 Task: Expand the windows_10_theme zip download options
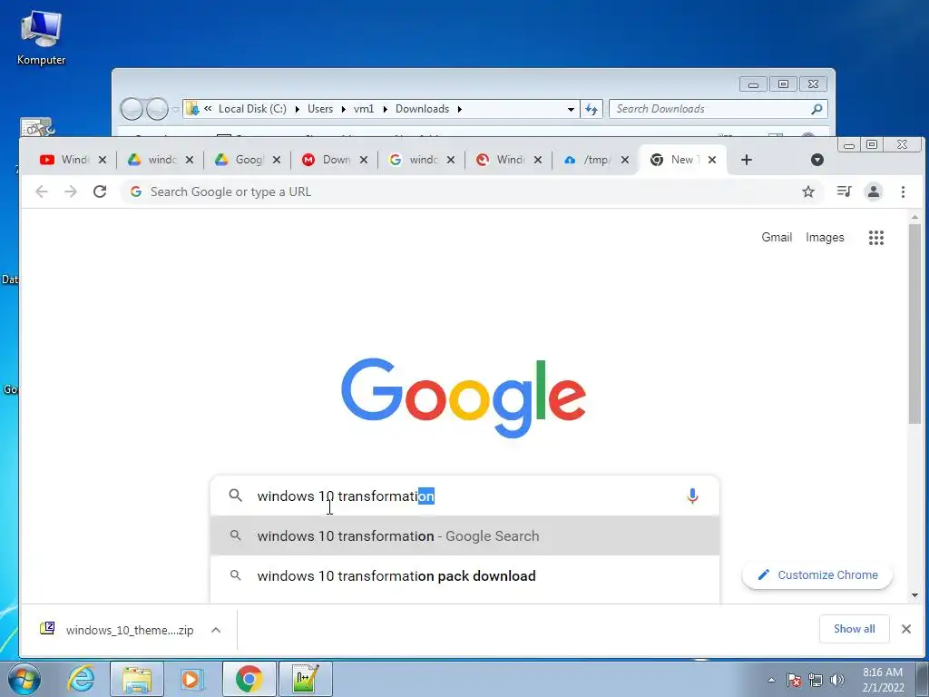tap(216, 630)
